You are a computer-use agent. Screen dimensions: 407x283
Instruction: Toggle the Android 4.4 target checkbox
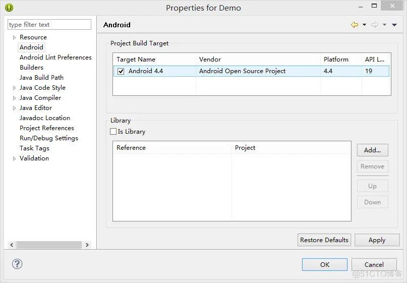click(121, 71)
